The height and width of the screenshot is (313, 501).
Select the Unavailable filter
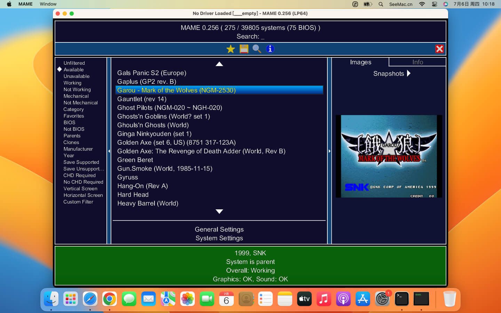[77, 76]
